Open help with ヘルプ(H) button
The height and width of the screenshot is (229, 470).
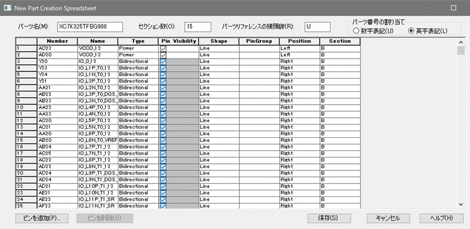coord(442,218)
